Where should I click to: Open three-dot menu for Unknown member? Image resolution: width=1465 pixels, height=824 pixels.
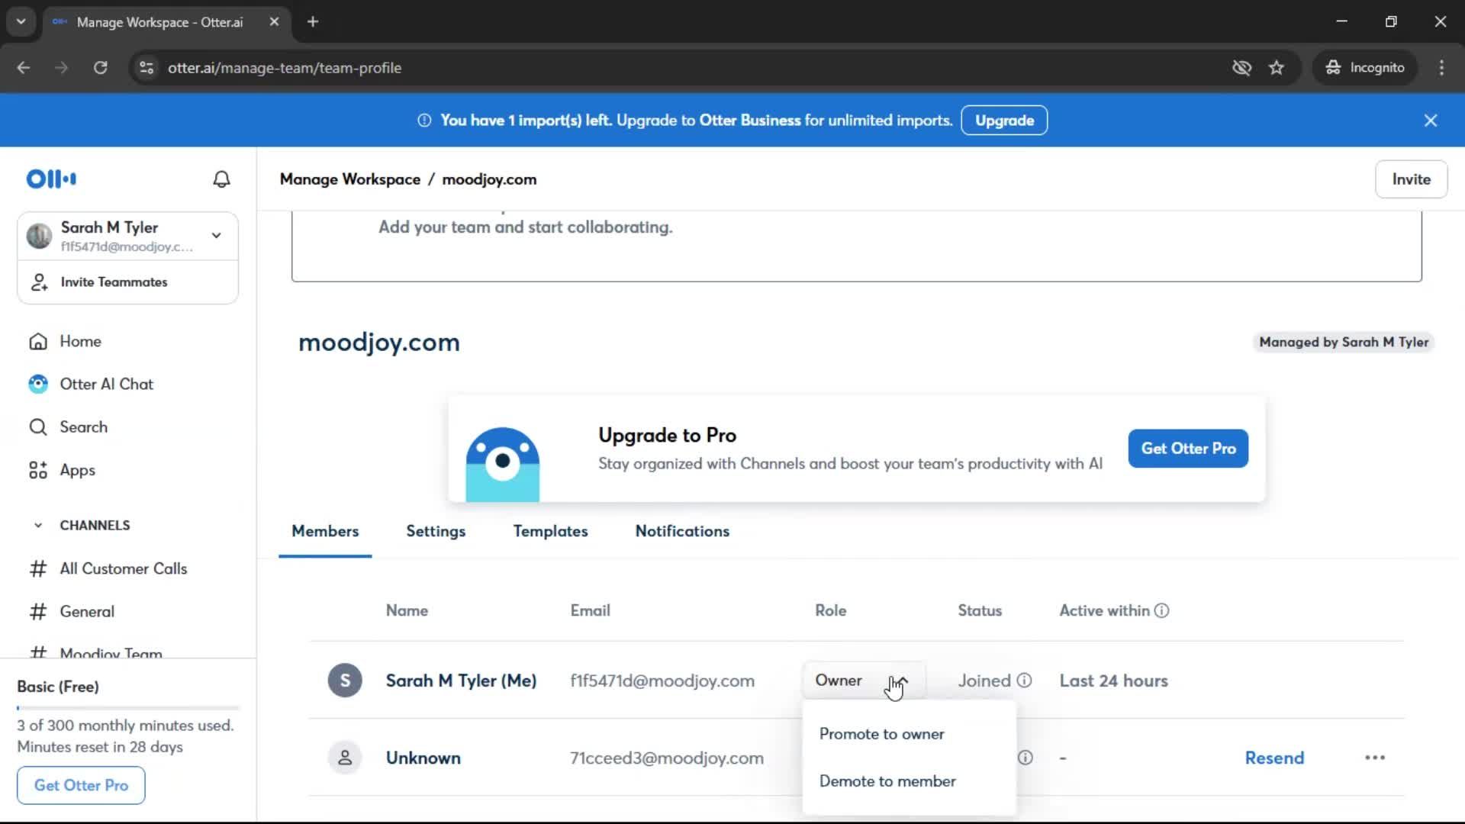click(x=1375, y=758)
